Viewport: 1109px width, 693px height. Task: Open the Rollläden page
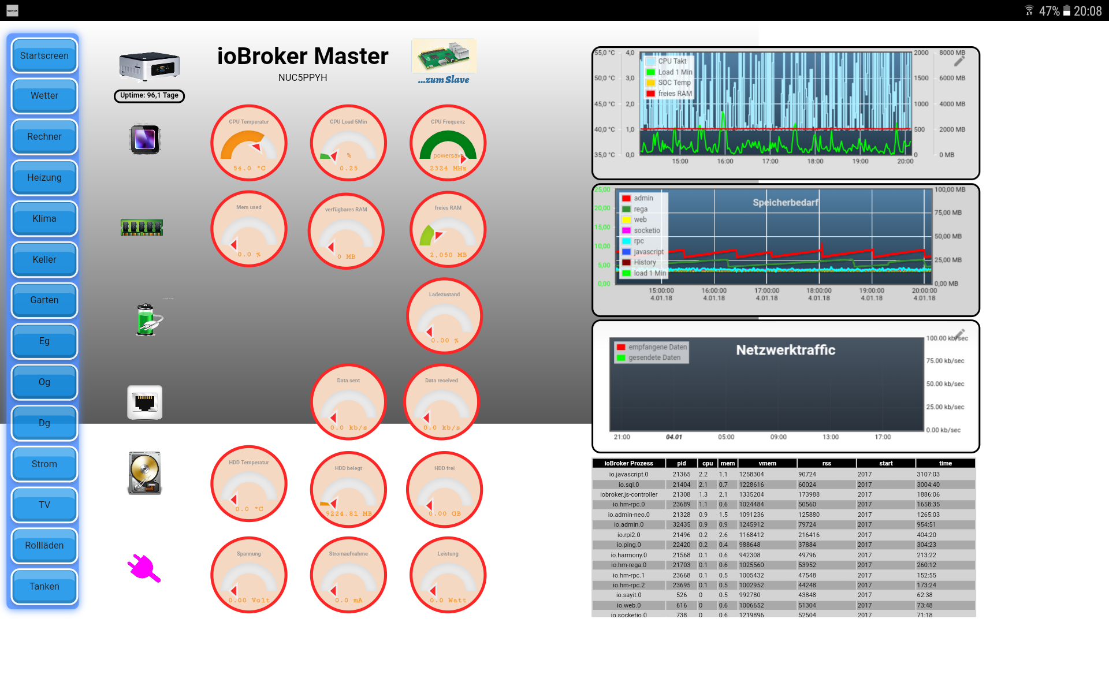coord(44,546)
